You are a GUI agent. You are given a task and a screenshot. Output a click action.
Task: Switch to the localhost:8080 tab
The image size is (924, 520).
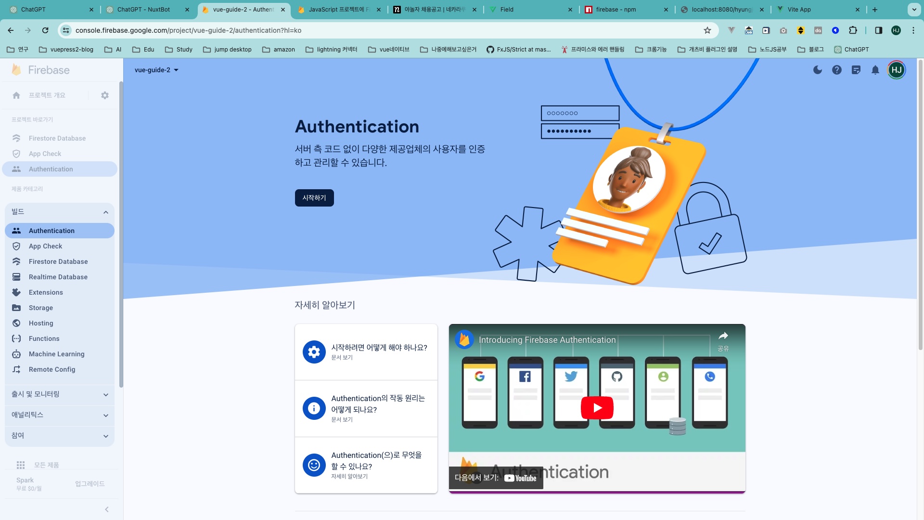722,9
